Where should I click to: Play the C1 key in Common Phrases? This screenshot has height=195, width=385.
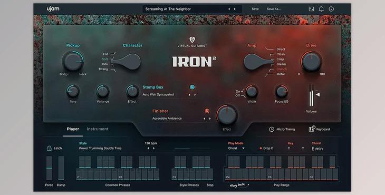tap(79, 174)
